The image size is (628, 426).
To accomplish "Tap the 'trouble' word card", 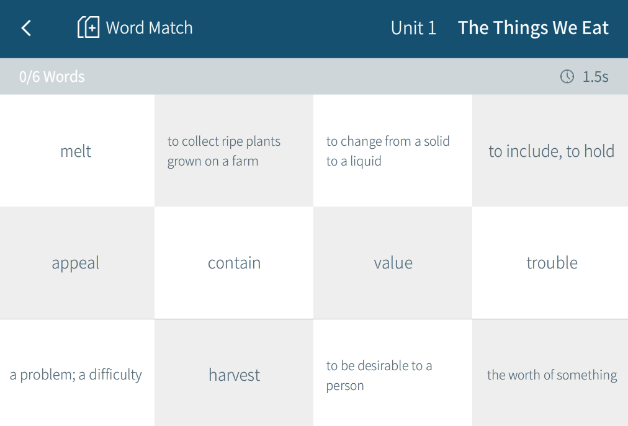I will 551,263.
